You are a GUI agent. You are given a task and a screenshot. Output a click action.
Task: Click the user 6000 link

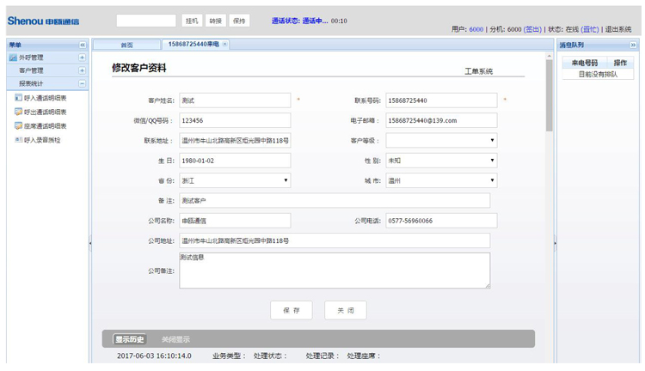pyautogui.click(x=476, y=29)
